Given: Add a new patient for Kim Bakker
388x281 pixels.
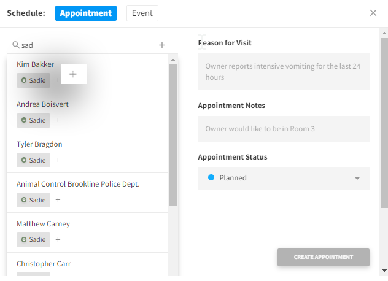Looking at the screenshot, I should [72, 74].
